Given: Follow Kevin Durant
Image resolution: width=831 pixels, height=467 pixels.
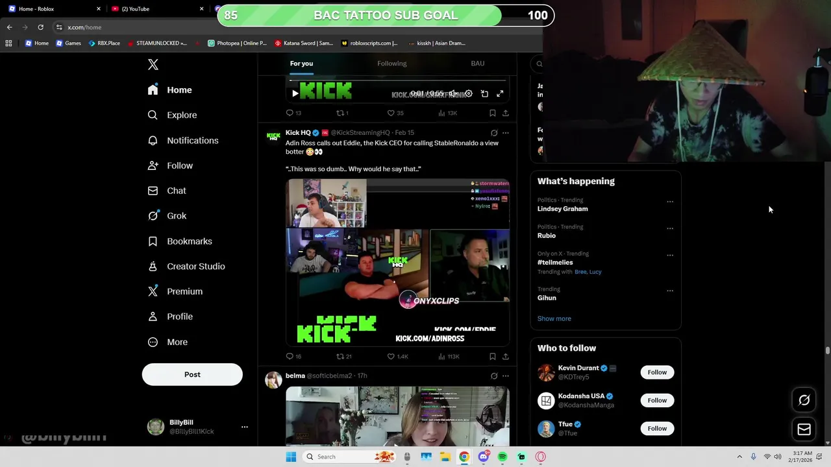Looking at the screenshot, I should [657, 372].
